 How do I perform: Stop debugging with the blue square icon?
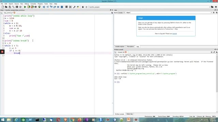pyautogui.click(x=62, y=7)
